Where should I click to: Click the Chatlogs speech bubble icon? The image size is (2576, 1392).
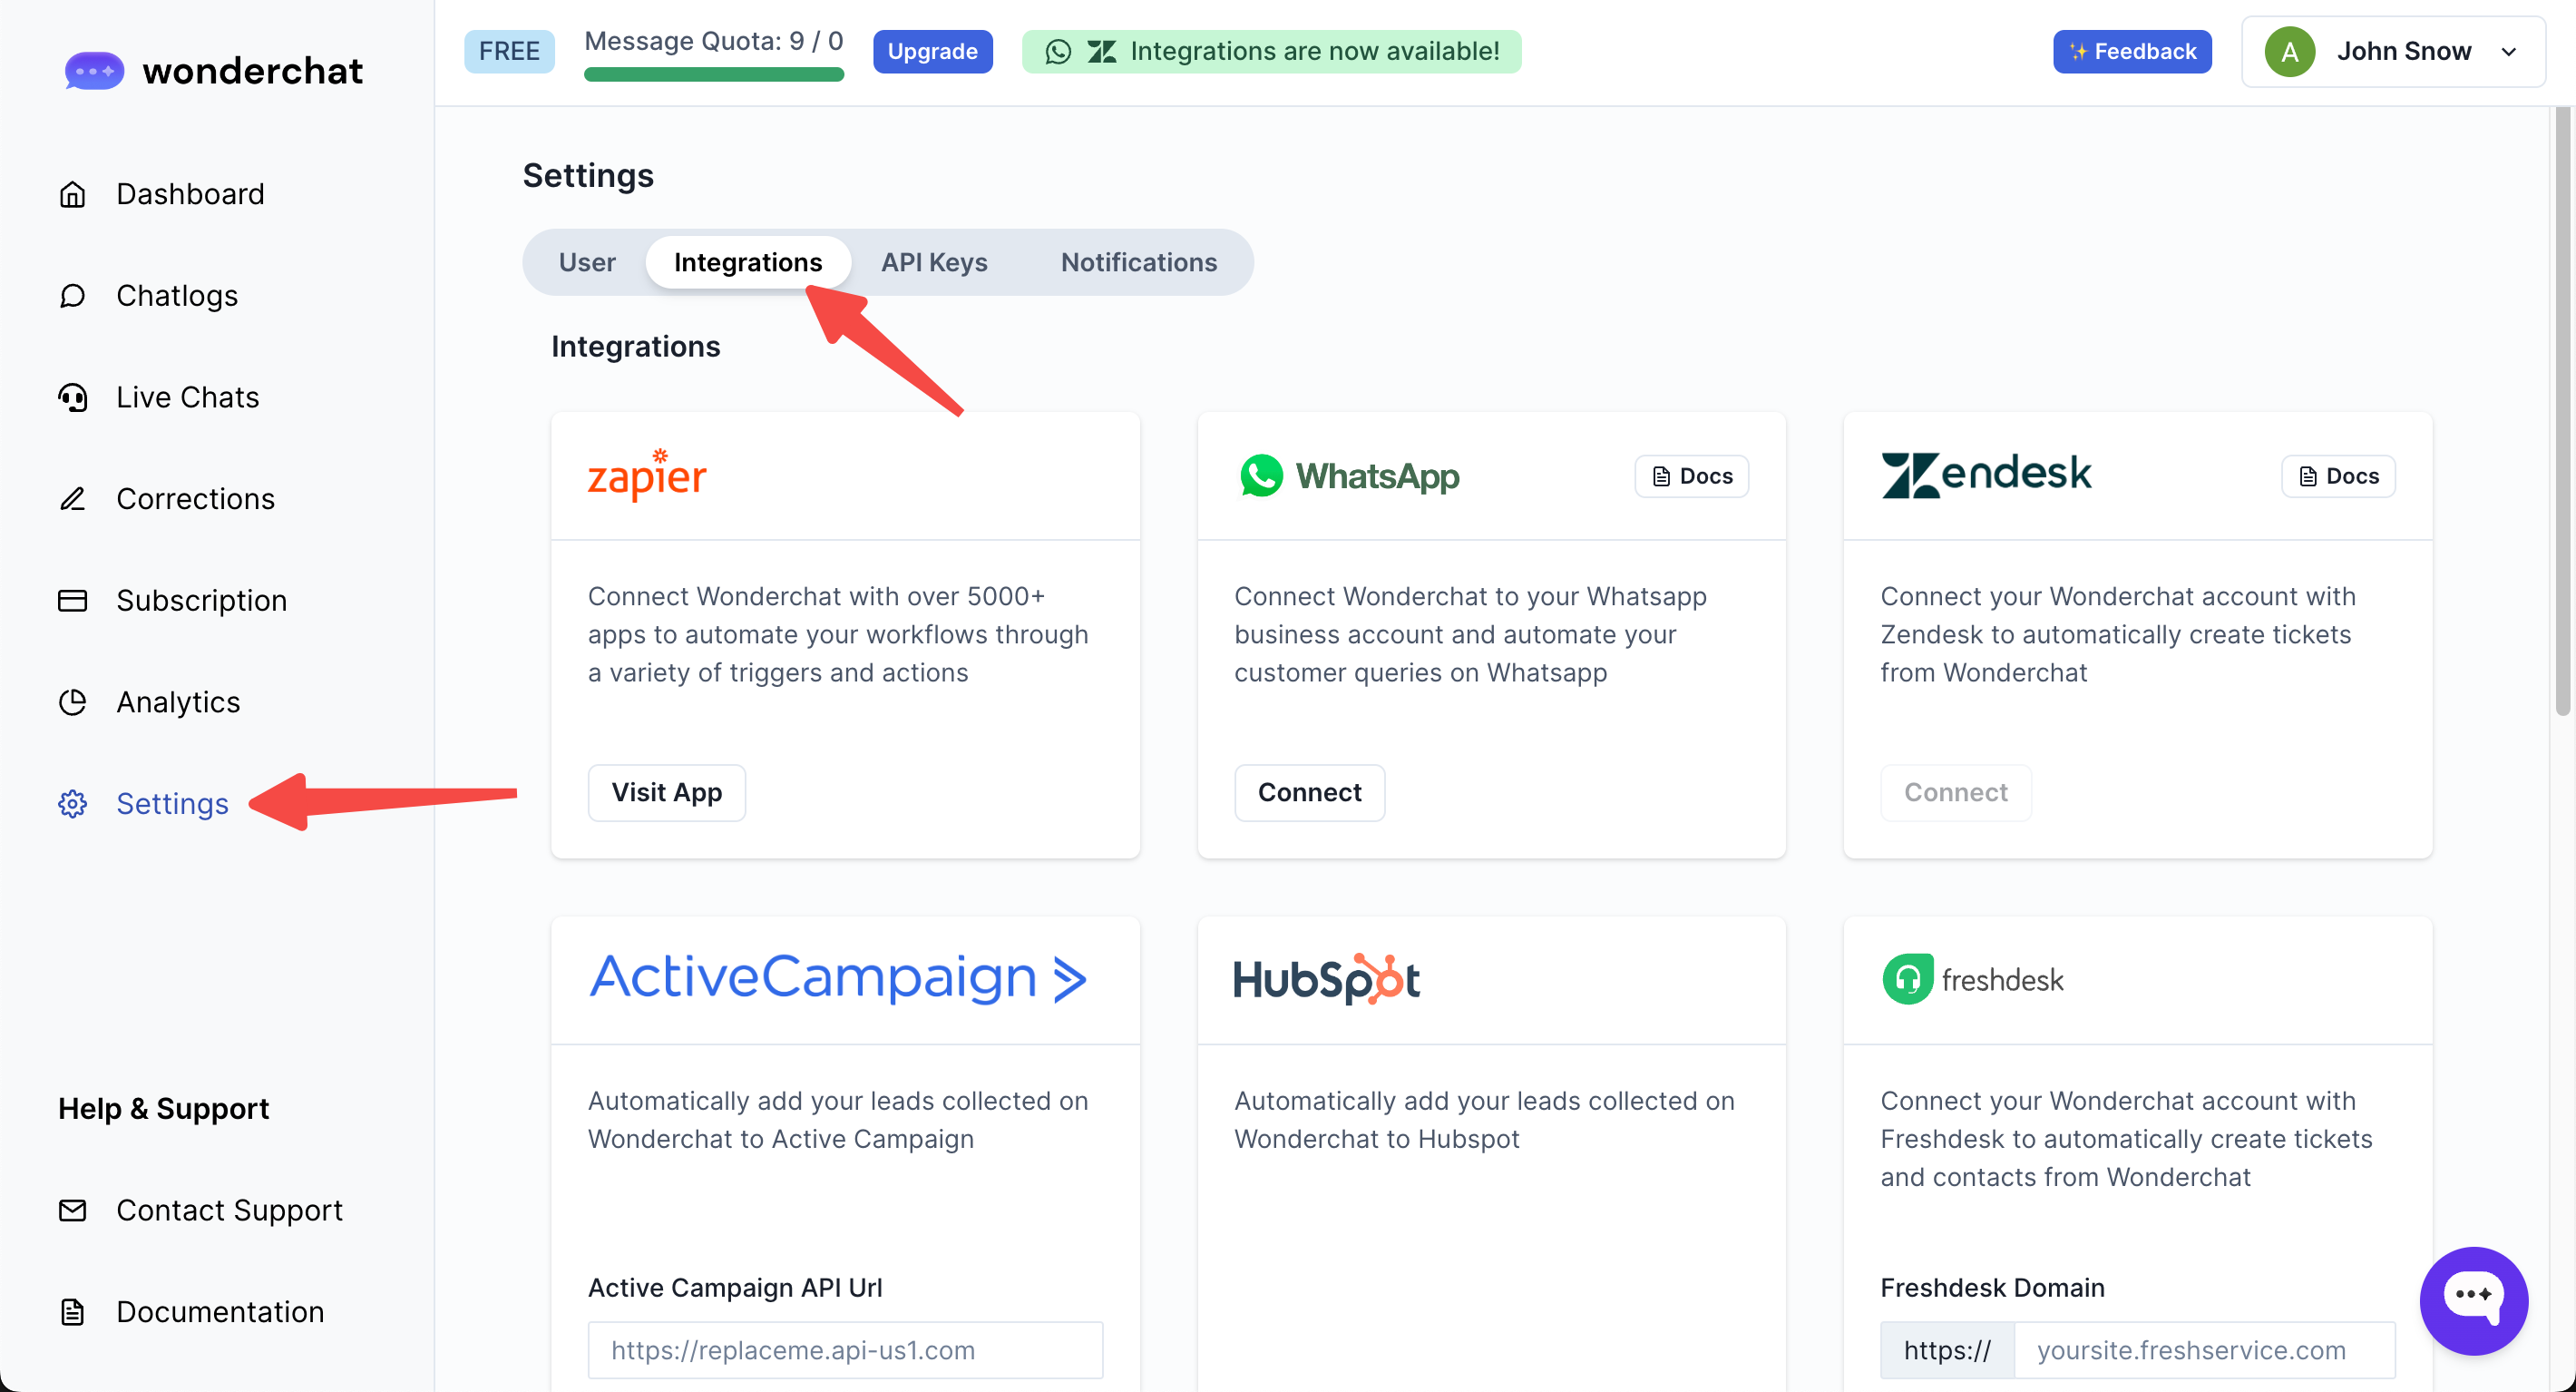tap(72, 296)
